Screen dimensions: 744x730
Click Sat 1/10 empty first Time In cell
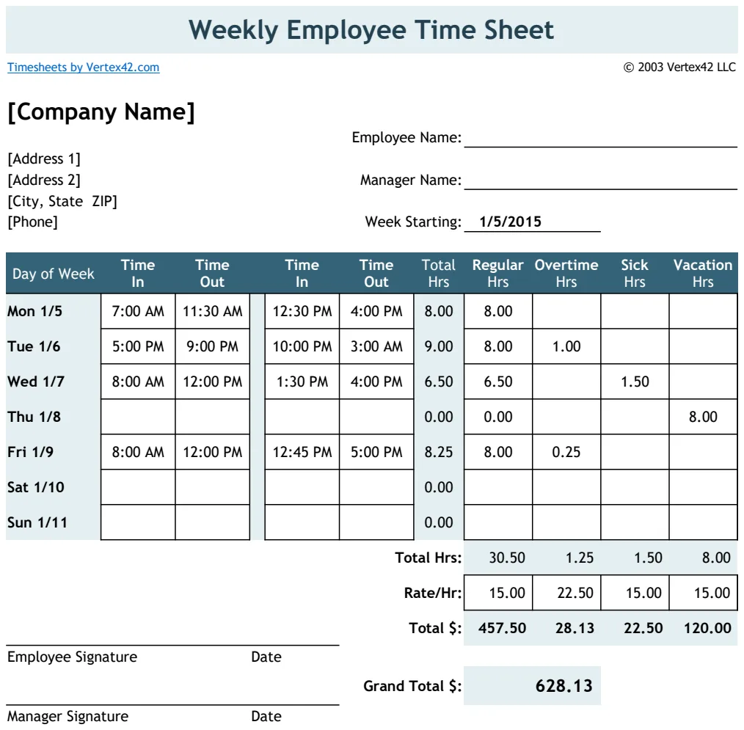(138, 487)
